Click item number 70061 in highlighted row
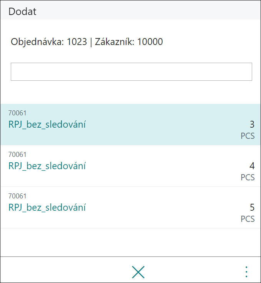 click(x=18, y=113)
